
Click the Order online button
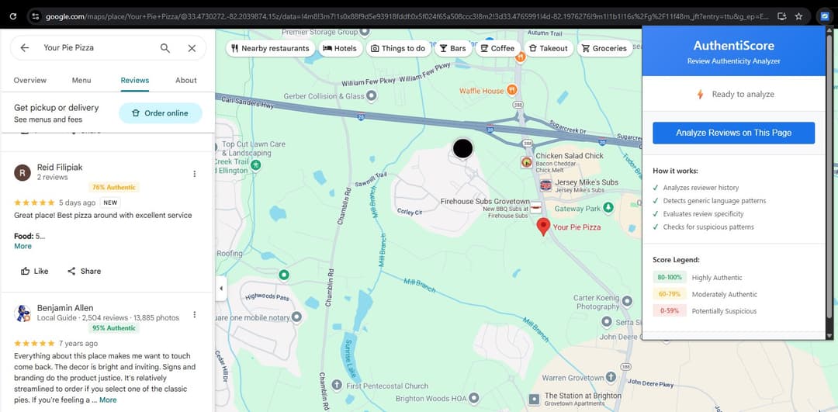[161, 113]
